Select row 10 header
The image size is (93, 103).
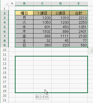[5, 50]
